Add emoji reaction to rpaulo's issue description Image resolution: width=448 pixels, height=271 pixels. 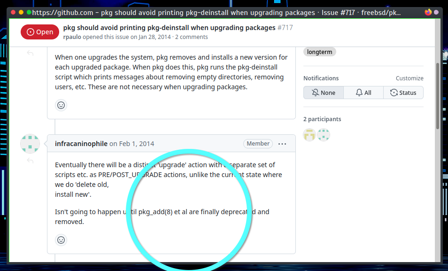pos(61,105)
